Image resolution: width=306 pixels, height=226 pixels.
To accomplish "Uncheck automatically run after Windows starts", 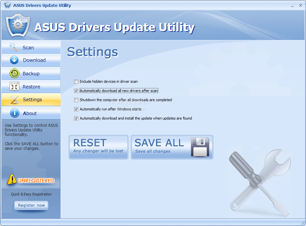I will [76, 109].
